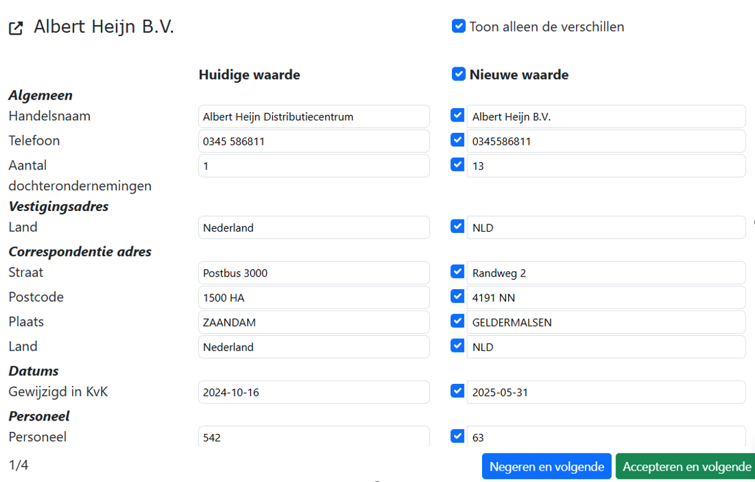Focus the new Telefoon field '0345586811'
Screen dimensions: 755x482
(605, 142)
